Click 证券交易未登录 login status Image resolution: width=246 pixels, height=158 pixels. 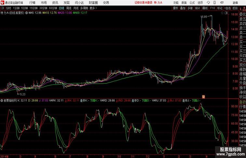(143, 3)
